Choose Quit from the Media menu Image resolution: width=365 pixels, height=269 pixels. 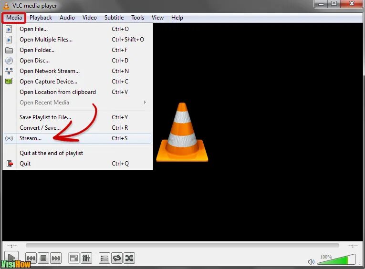[x=77, y=164]
